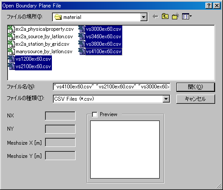Click the context help question mark
223x190 pixels.
209,6
